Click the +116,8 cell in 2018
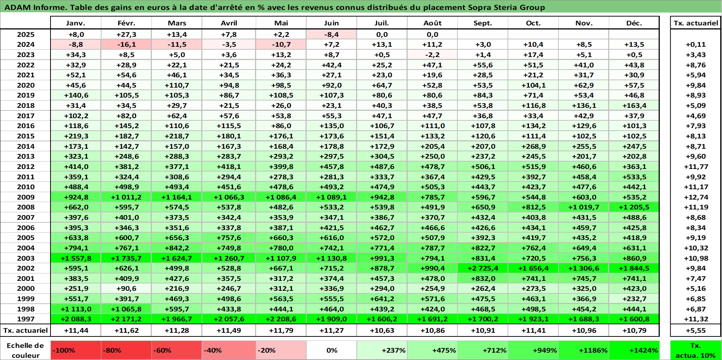This screenshot has width=722, height=360. click(x=533, y=105)
